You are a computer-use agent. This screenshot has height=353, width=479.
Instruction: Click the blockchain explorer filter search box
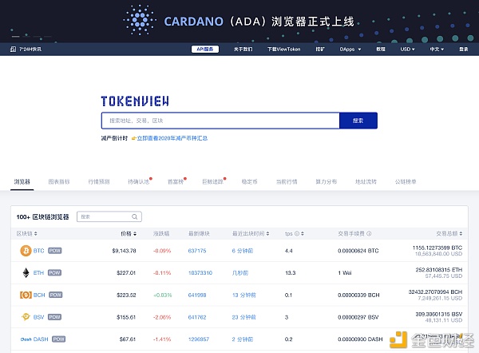(109, 216)
